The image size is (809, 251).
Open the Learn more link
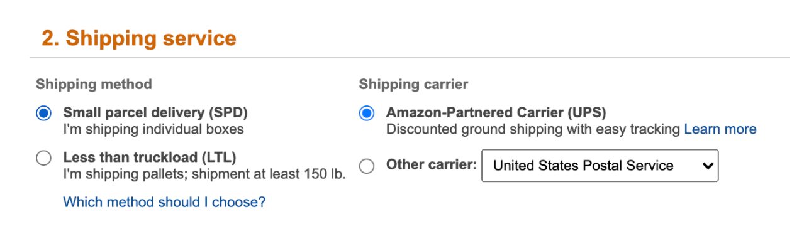click(x=720, y=129)
